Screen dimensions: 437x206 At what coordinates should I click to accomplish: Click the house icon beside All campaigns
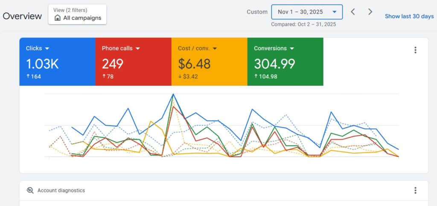coord(58,18)
